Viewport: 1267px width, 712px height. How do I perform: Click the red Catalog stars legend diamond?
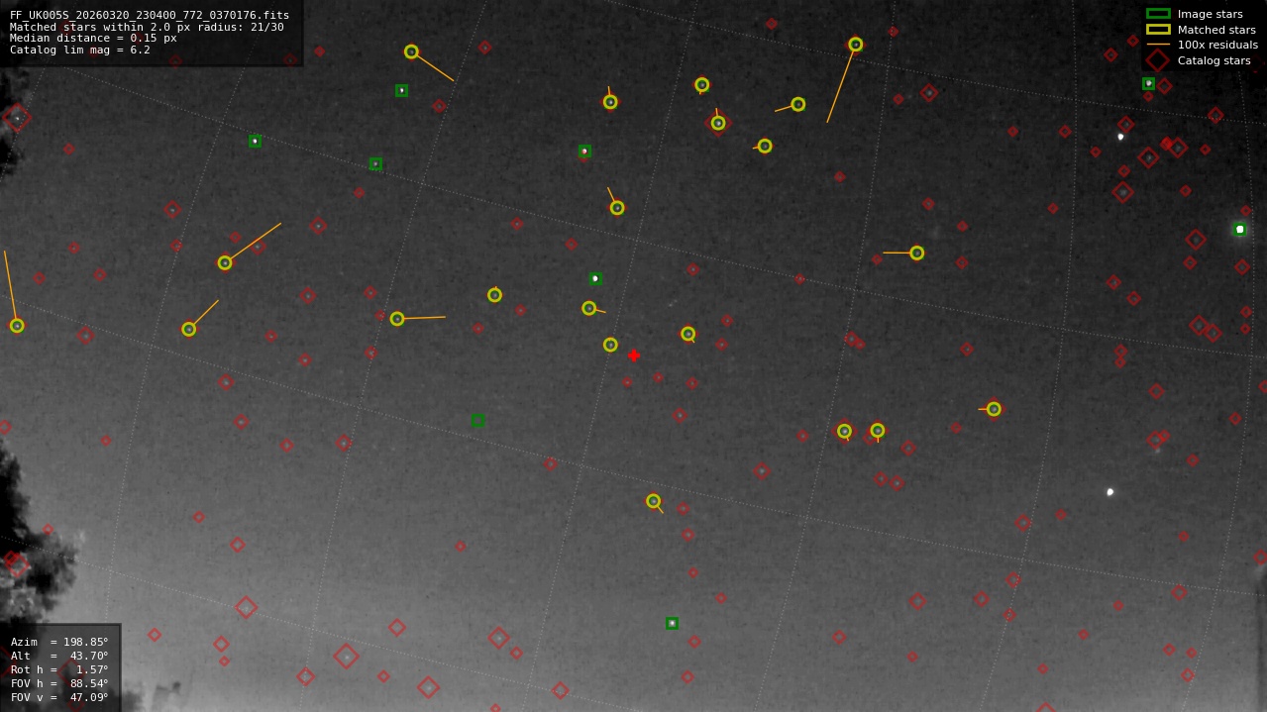click(x=1158, y=60)
